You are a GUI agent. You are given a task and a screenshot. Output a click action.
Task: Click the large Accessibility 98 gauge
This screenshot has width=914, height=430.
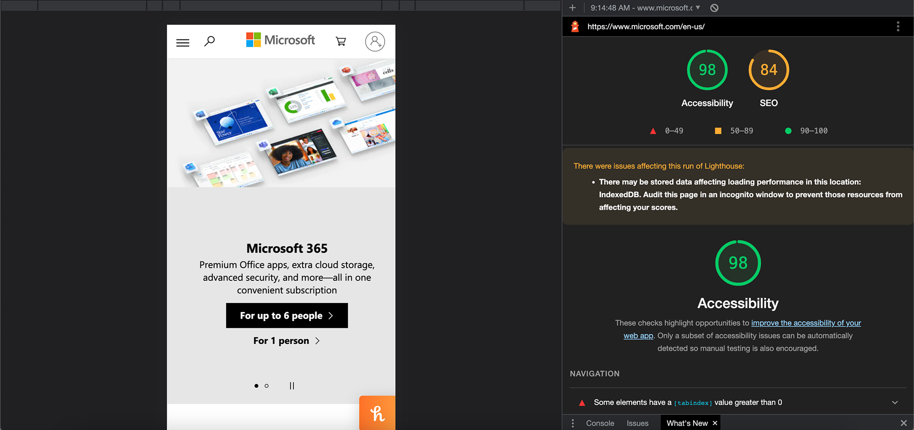point(738,263)
